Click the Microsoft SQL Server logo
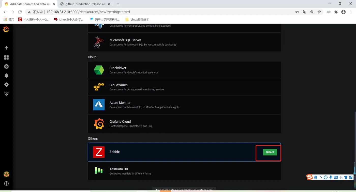 point(99,42)
